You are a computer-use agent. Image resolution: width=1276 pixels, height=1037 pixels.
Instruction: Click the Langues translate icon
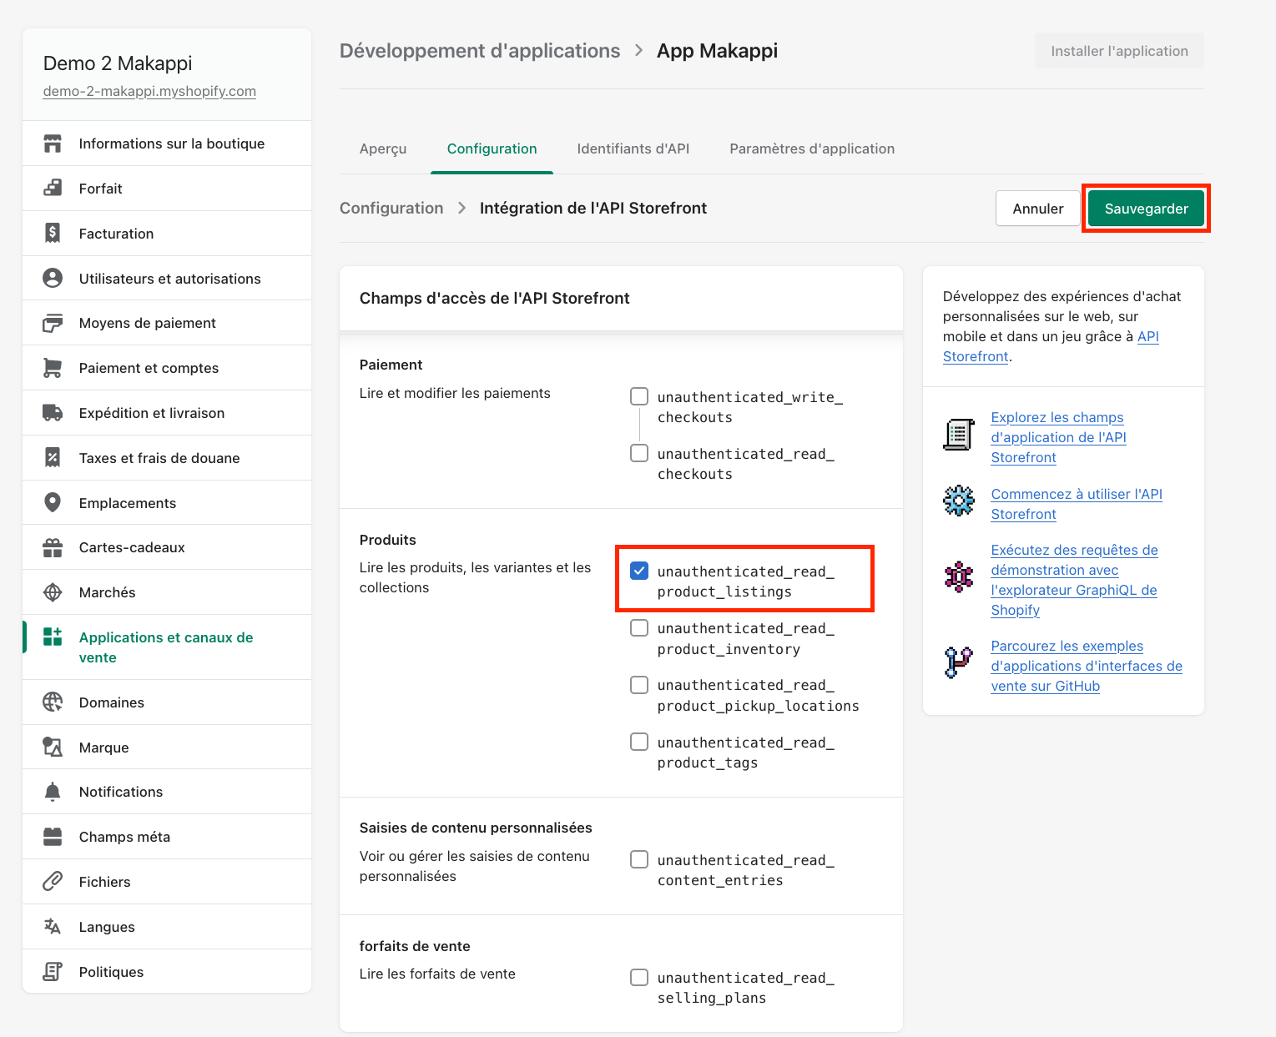point(53,927)
